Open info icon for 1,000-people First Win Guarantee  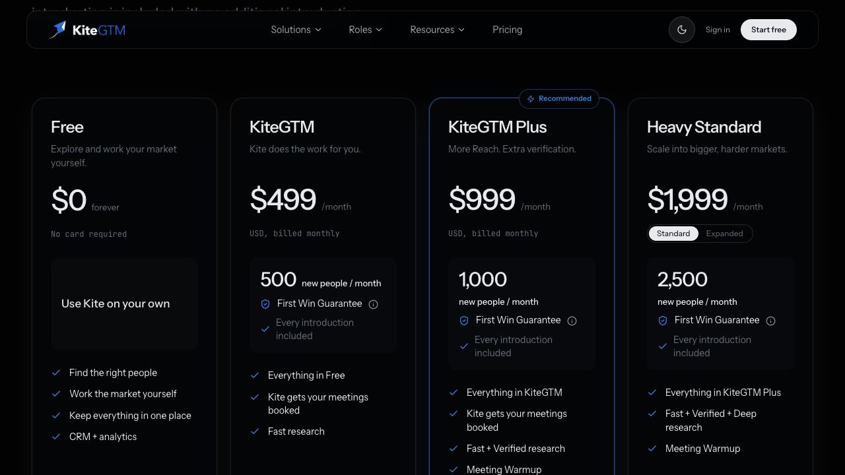pyautogui.click(x=572, y=321)
